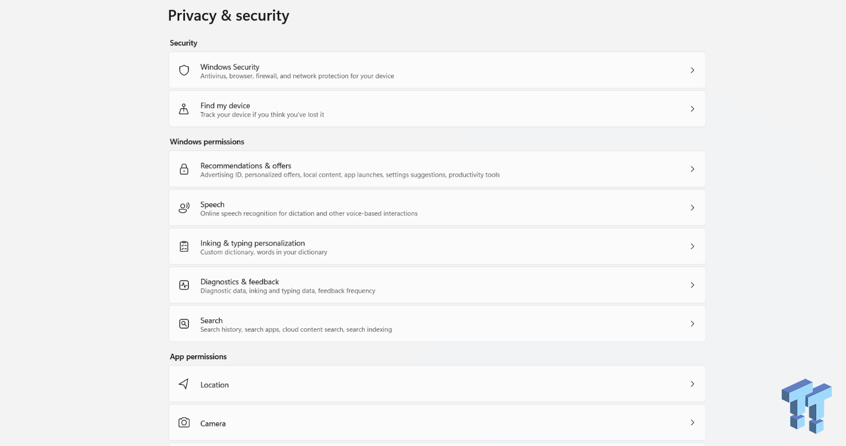Screen dimensions: 846x446
Task: Click the Speech head icon
Action: tap(184, 208)
